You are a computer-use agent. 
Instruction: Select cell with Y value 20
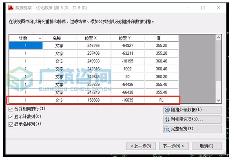pos(128,77)
